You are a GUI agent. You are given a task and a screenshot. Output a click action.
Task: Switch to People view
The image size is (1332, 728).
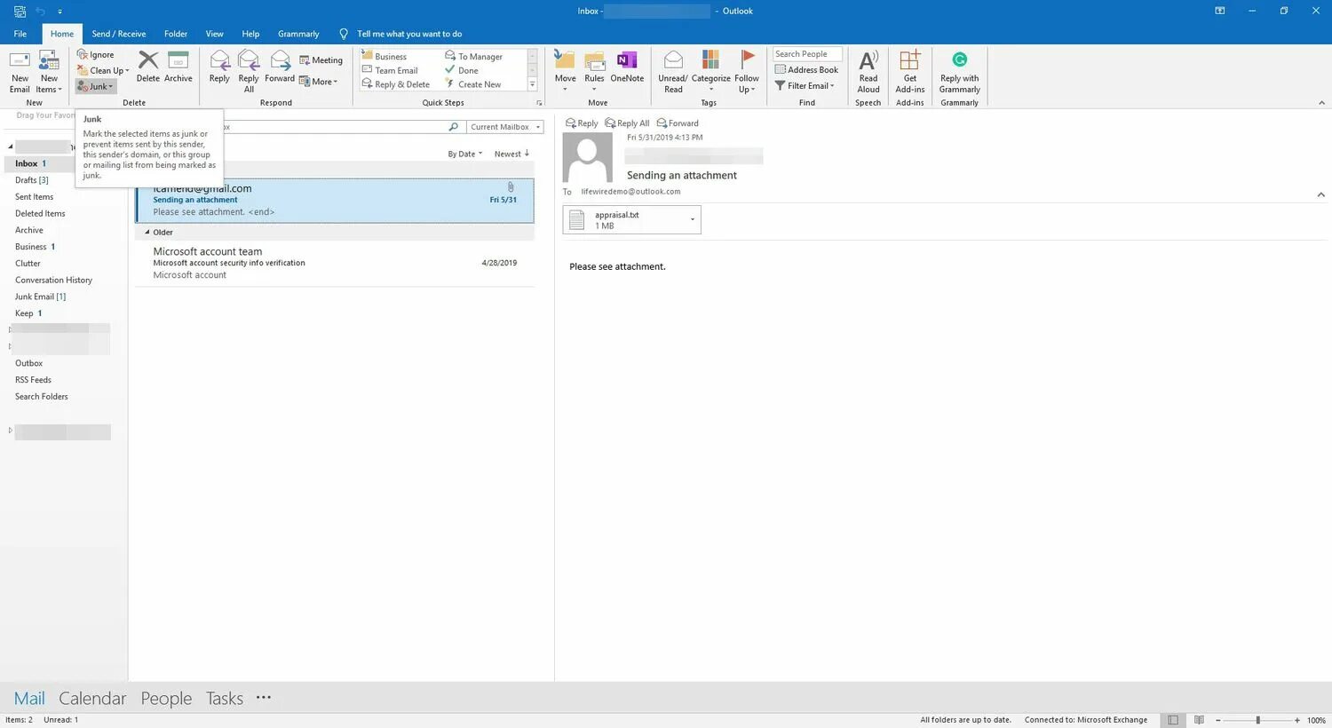click(x=166, y=699)
